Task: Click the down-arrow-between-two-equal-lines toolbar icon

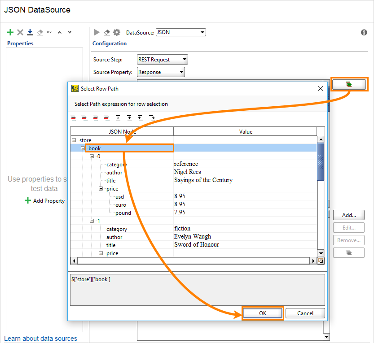Action: 118,117
